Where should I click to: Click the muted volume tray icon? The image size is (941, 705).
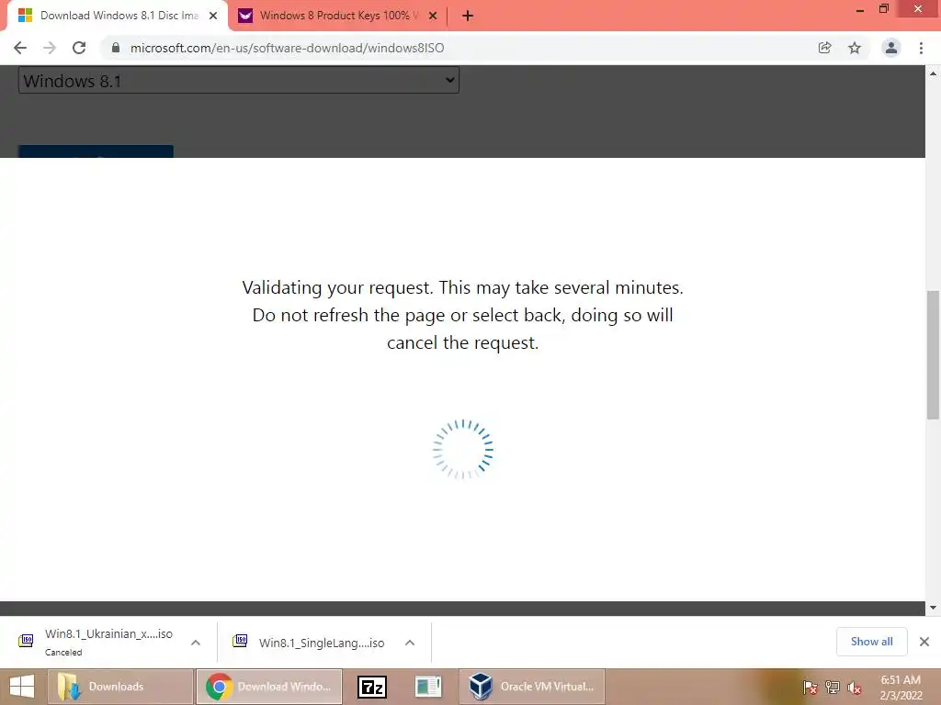[x=855, y=688]
